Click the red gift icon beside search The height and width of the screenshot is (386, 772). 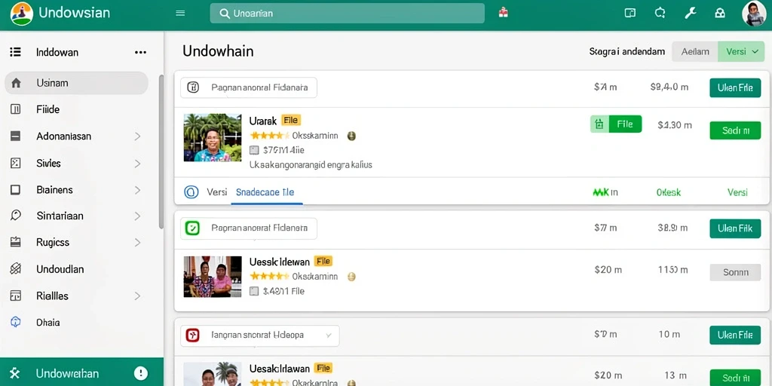503,13
